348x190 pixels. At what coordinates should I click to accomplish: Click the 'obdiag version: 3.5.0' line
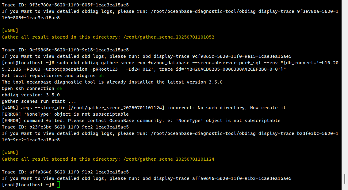pyautogui.click(x=31, y=95)
